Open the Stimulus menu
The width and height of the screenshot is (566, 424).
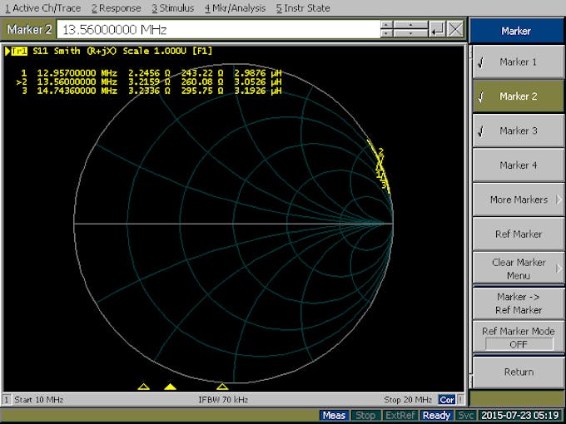coord(173,8)
